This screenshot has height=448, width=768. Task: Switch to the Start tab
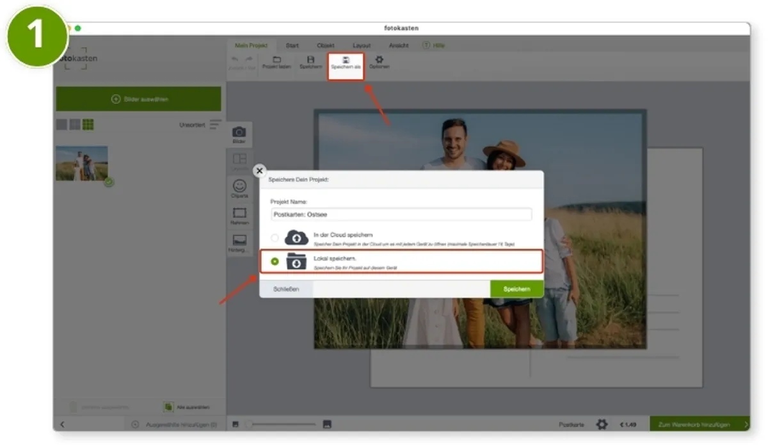coord(292,45)
